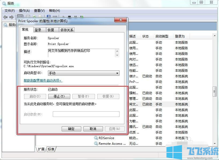Select the pause service toolbar icon
This screenshot has height=160, width=219.
click(x=75, y=16)
